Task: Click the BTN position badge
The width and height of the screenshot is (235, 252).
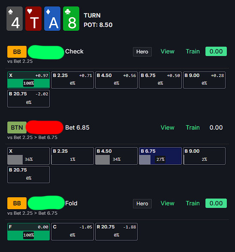Action: (x=17, y=127)
